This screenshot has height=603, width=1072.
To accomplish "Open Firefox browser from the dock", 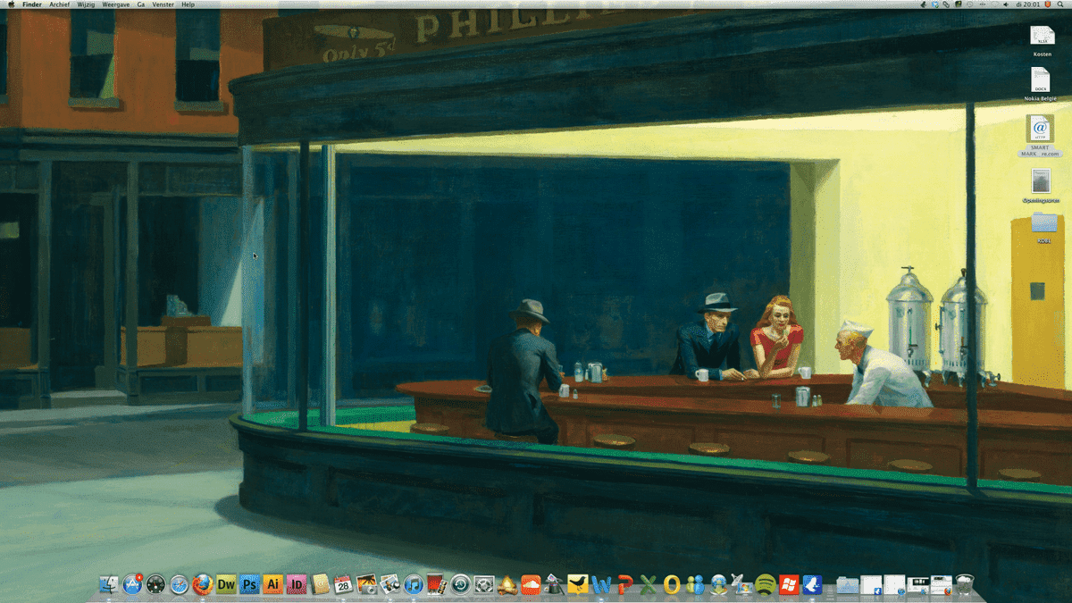I will pos(203,585).
